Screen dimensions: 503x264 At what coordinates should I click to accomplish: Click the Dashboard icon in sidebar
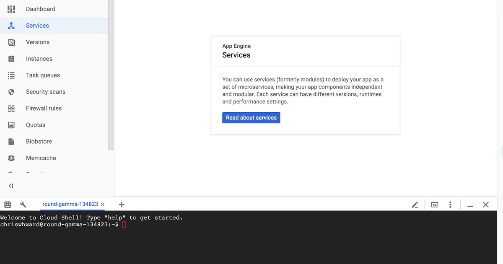tap(11, 9)
